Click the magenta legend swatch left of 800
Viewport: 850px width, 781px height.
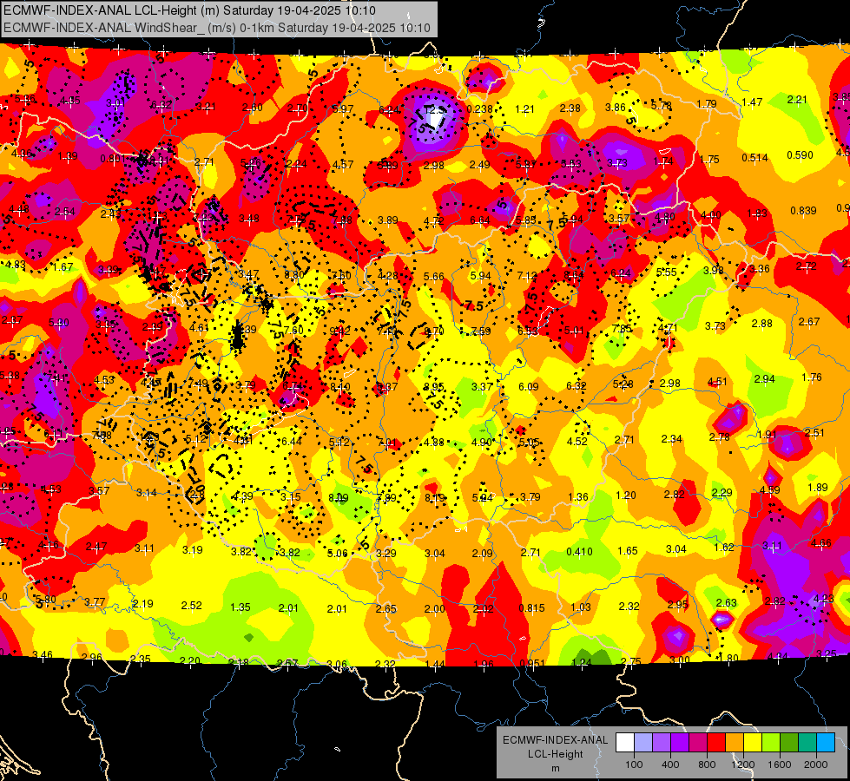pos(698,743)
